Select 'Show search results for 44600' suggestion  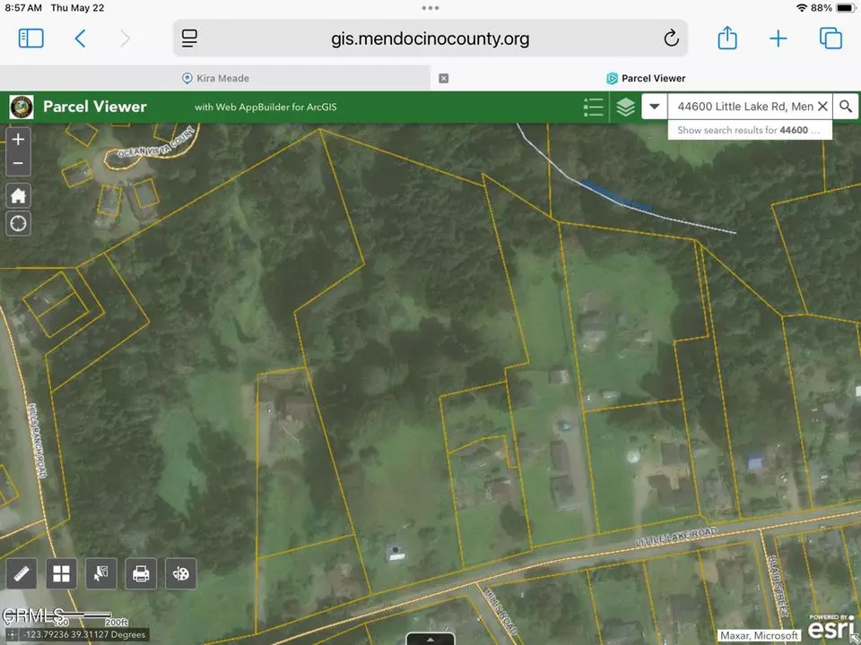coord(749,131)
